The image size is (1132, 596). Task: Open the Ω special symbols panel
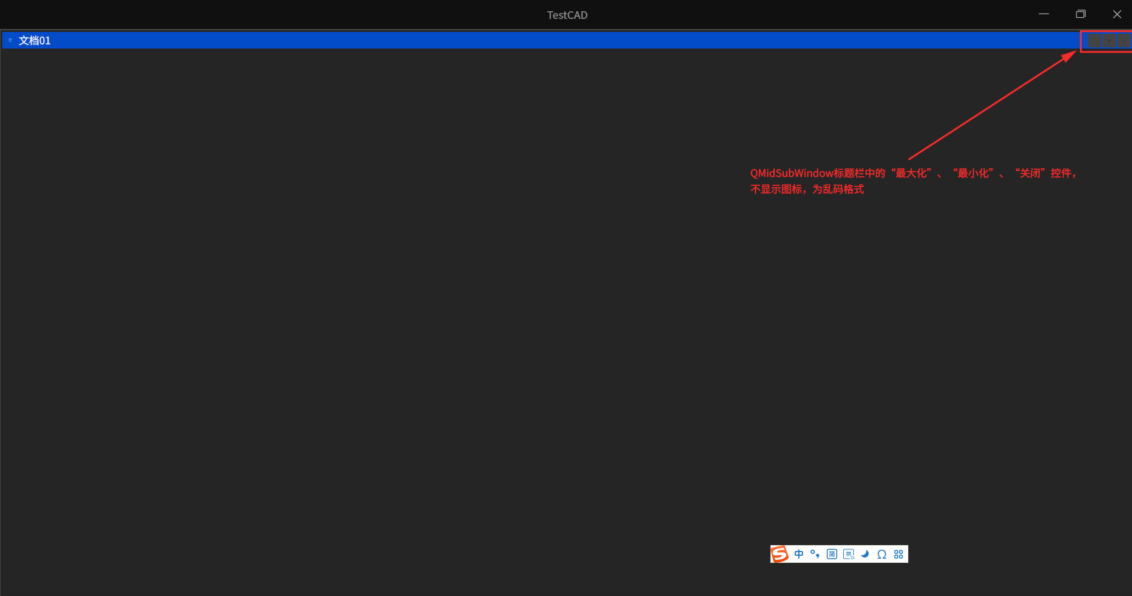[x=882, y=554]
